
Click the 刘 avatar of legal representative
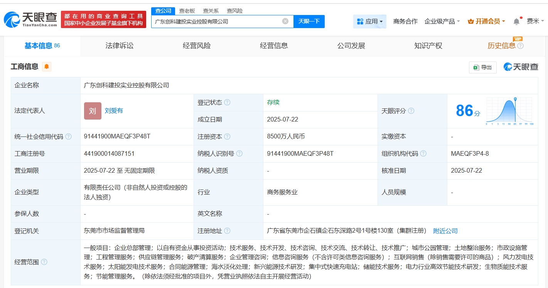click(93, 111)
